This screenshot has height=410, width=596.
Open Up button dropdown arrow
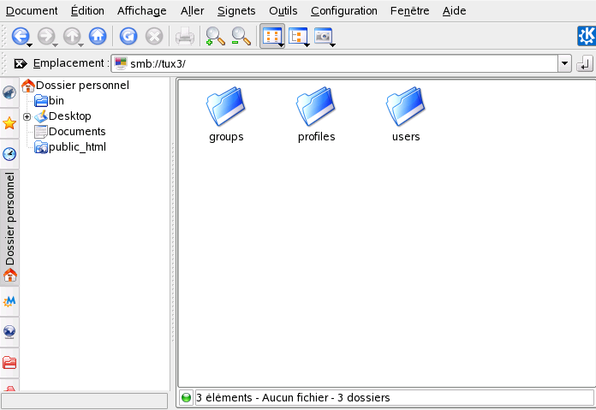[x=81, y=45]
